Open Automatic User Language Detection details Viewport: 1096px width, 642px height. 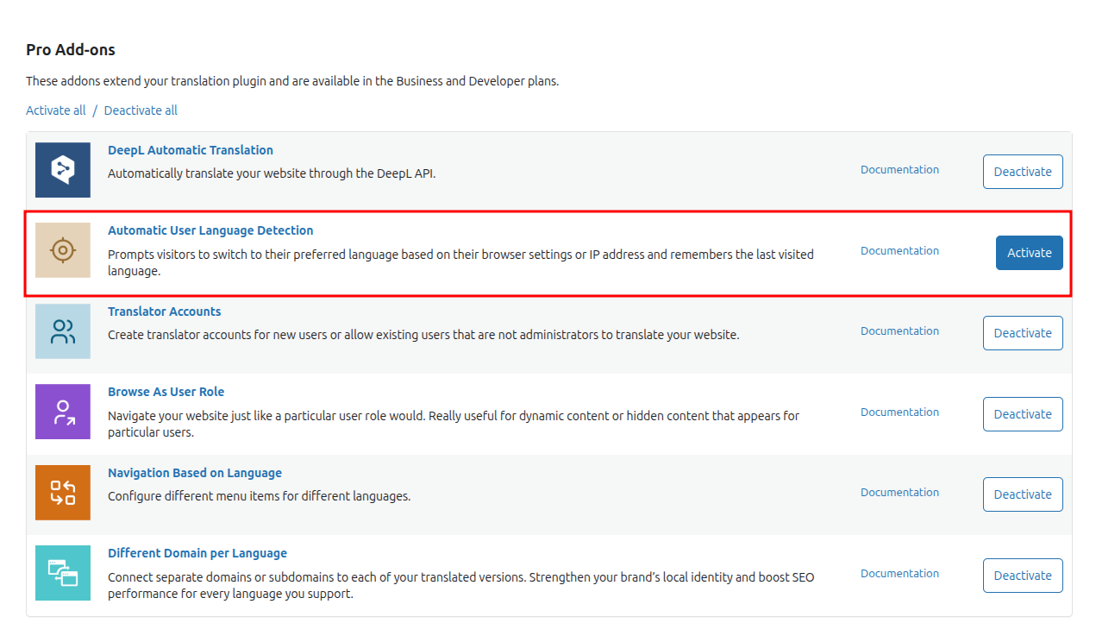point(210,230)
